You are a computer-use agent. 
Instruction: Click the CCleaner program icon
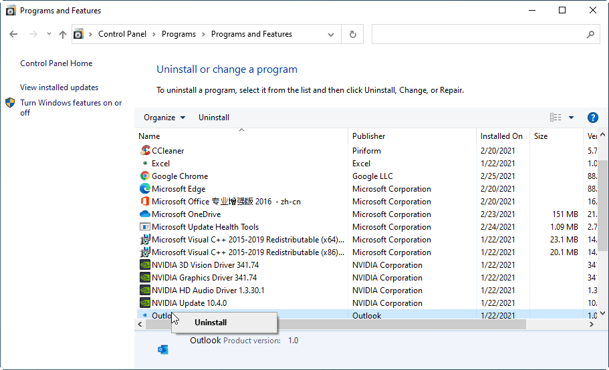(145, 150)
